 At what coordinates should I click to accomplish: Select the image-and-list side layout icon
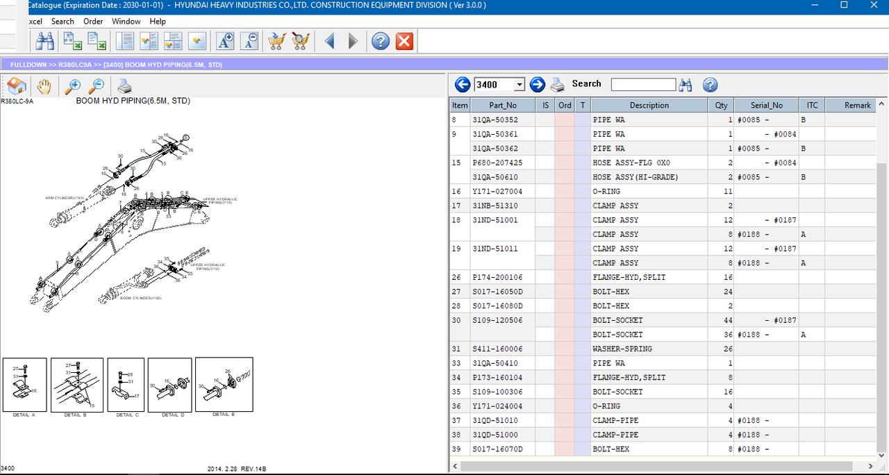click(x=149, y=42)
